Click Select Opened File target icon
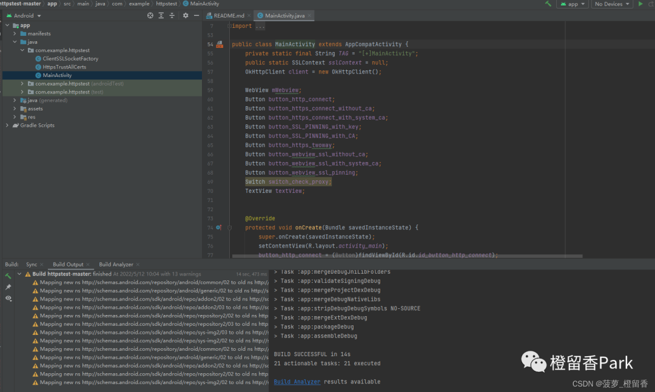The width and height of the screenshot is (655, 392). [x=150, y=16]
